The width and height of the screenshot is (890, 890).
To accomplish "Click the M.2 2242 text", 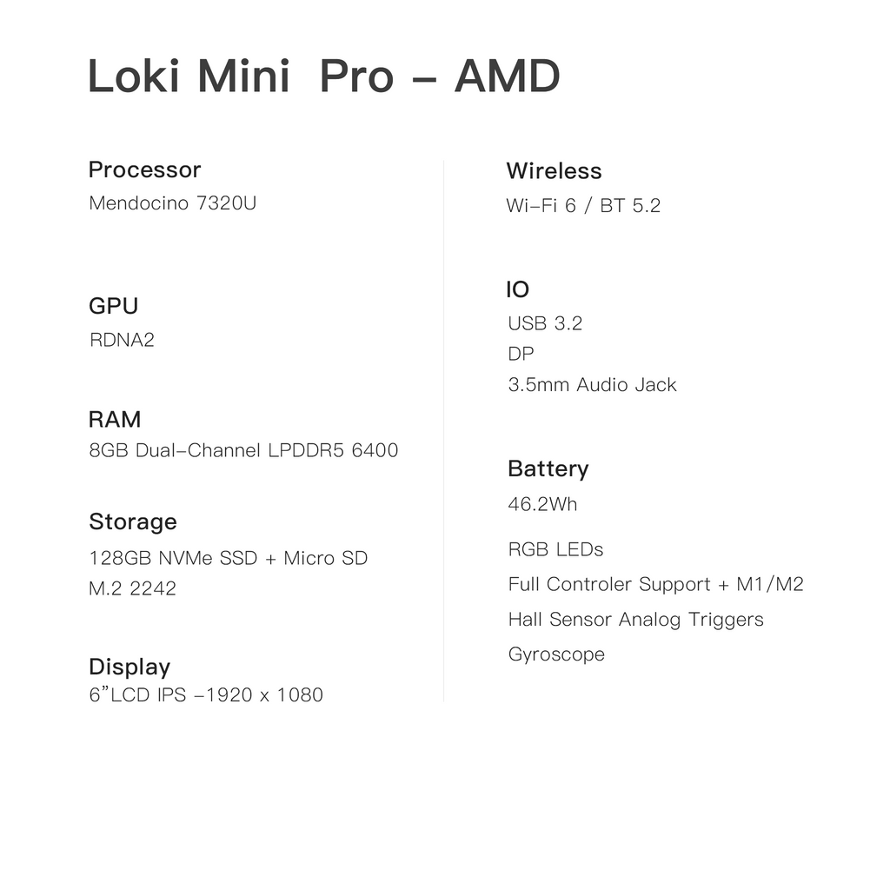I will pyautogui.click(x=132, y=588).
